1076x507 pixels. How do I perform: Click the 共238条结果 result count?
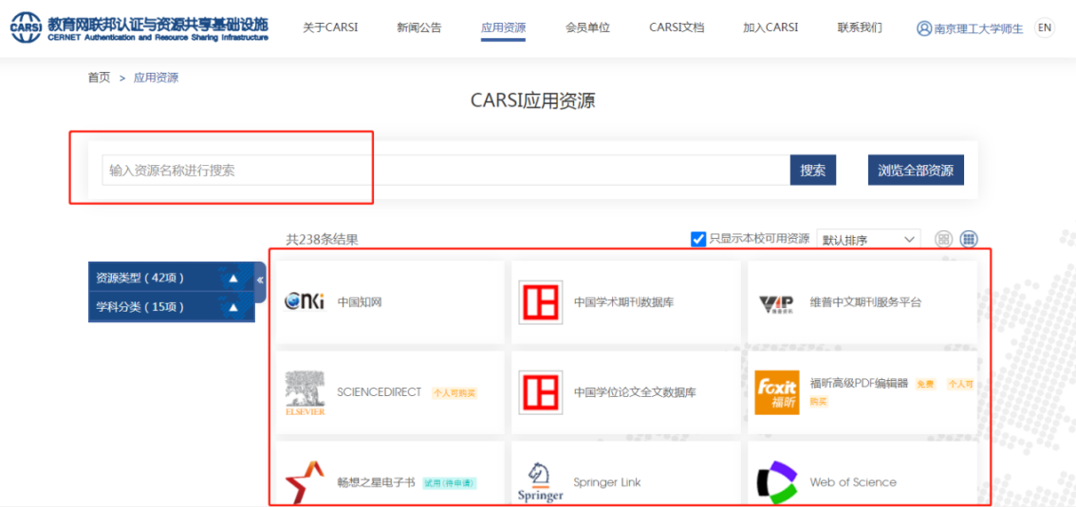tap(322, 240)
